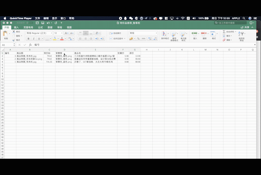Increase indent icon
This screenshot has height=175, width=261.
[x=102, y=38]
